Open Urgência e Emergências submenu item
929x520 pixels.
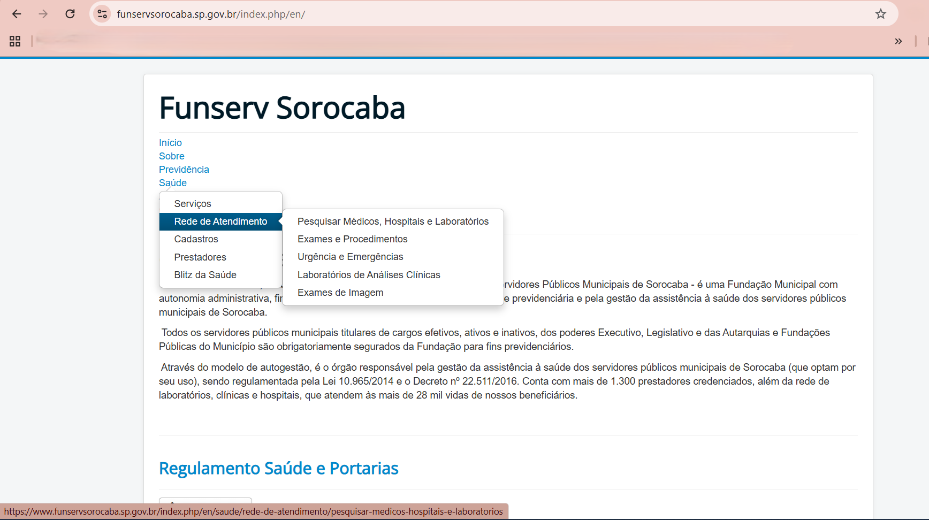click(x=393, y=257)
